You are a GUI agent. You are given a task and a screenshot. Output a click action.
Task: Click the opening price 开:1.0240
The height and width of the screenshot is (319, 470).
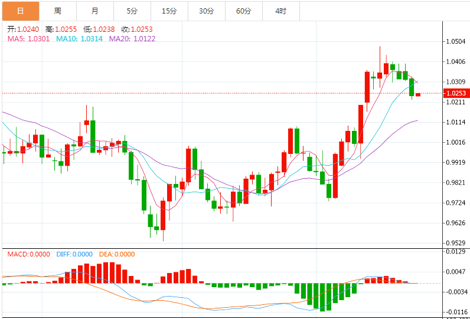point(23,29)
